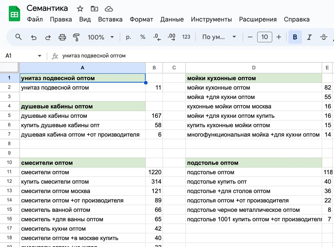This screenshot has width=334, height=247.
Task: Select cell 'подстолье +для столов оптом'
Action: 254,191
